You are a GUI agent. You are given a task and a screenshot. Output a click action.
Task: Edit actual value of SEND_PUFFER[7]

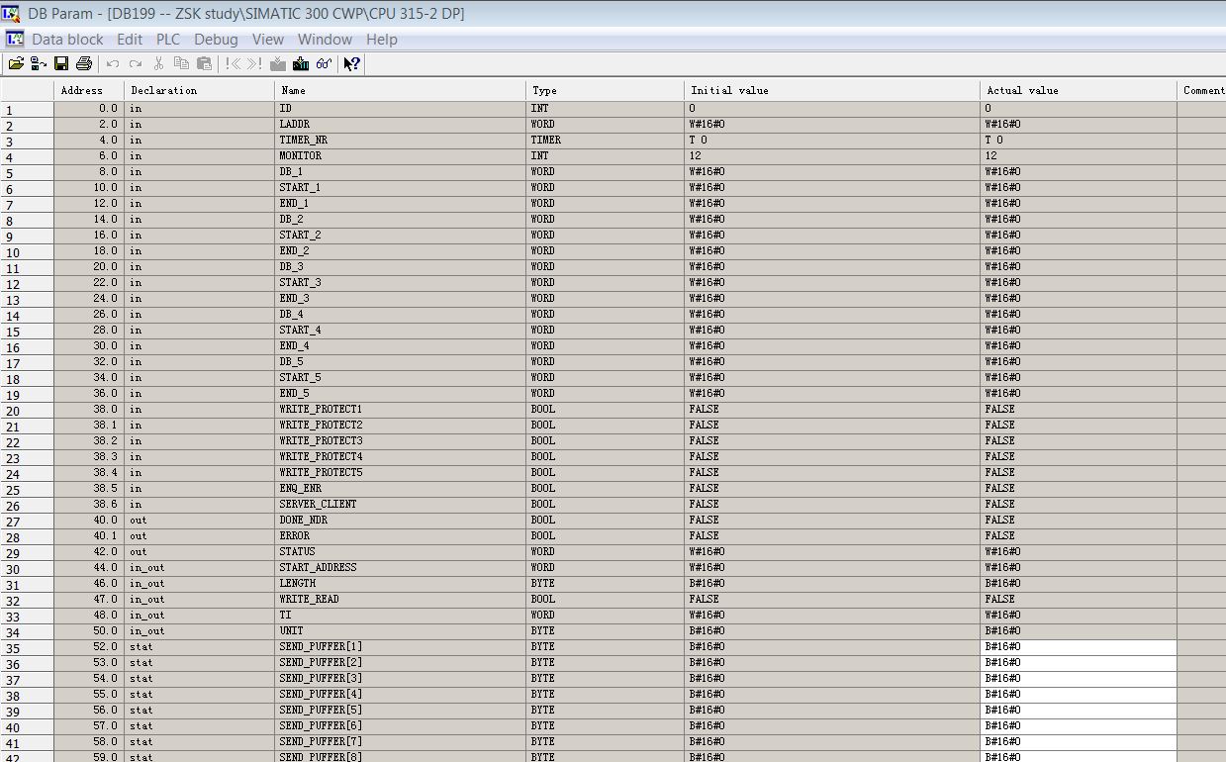tap(1079, 741)
